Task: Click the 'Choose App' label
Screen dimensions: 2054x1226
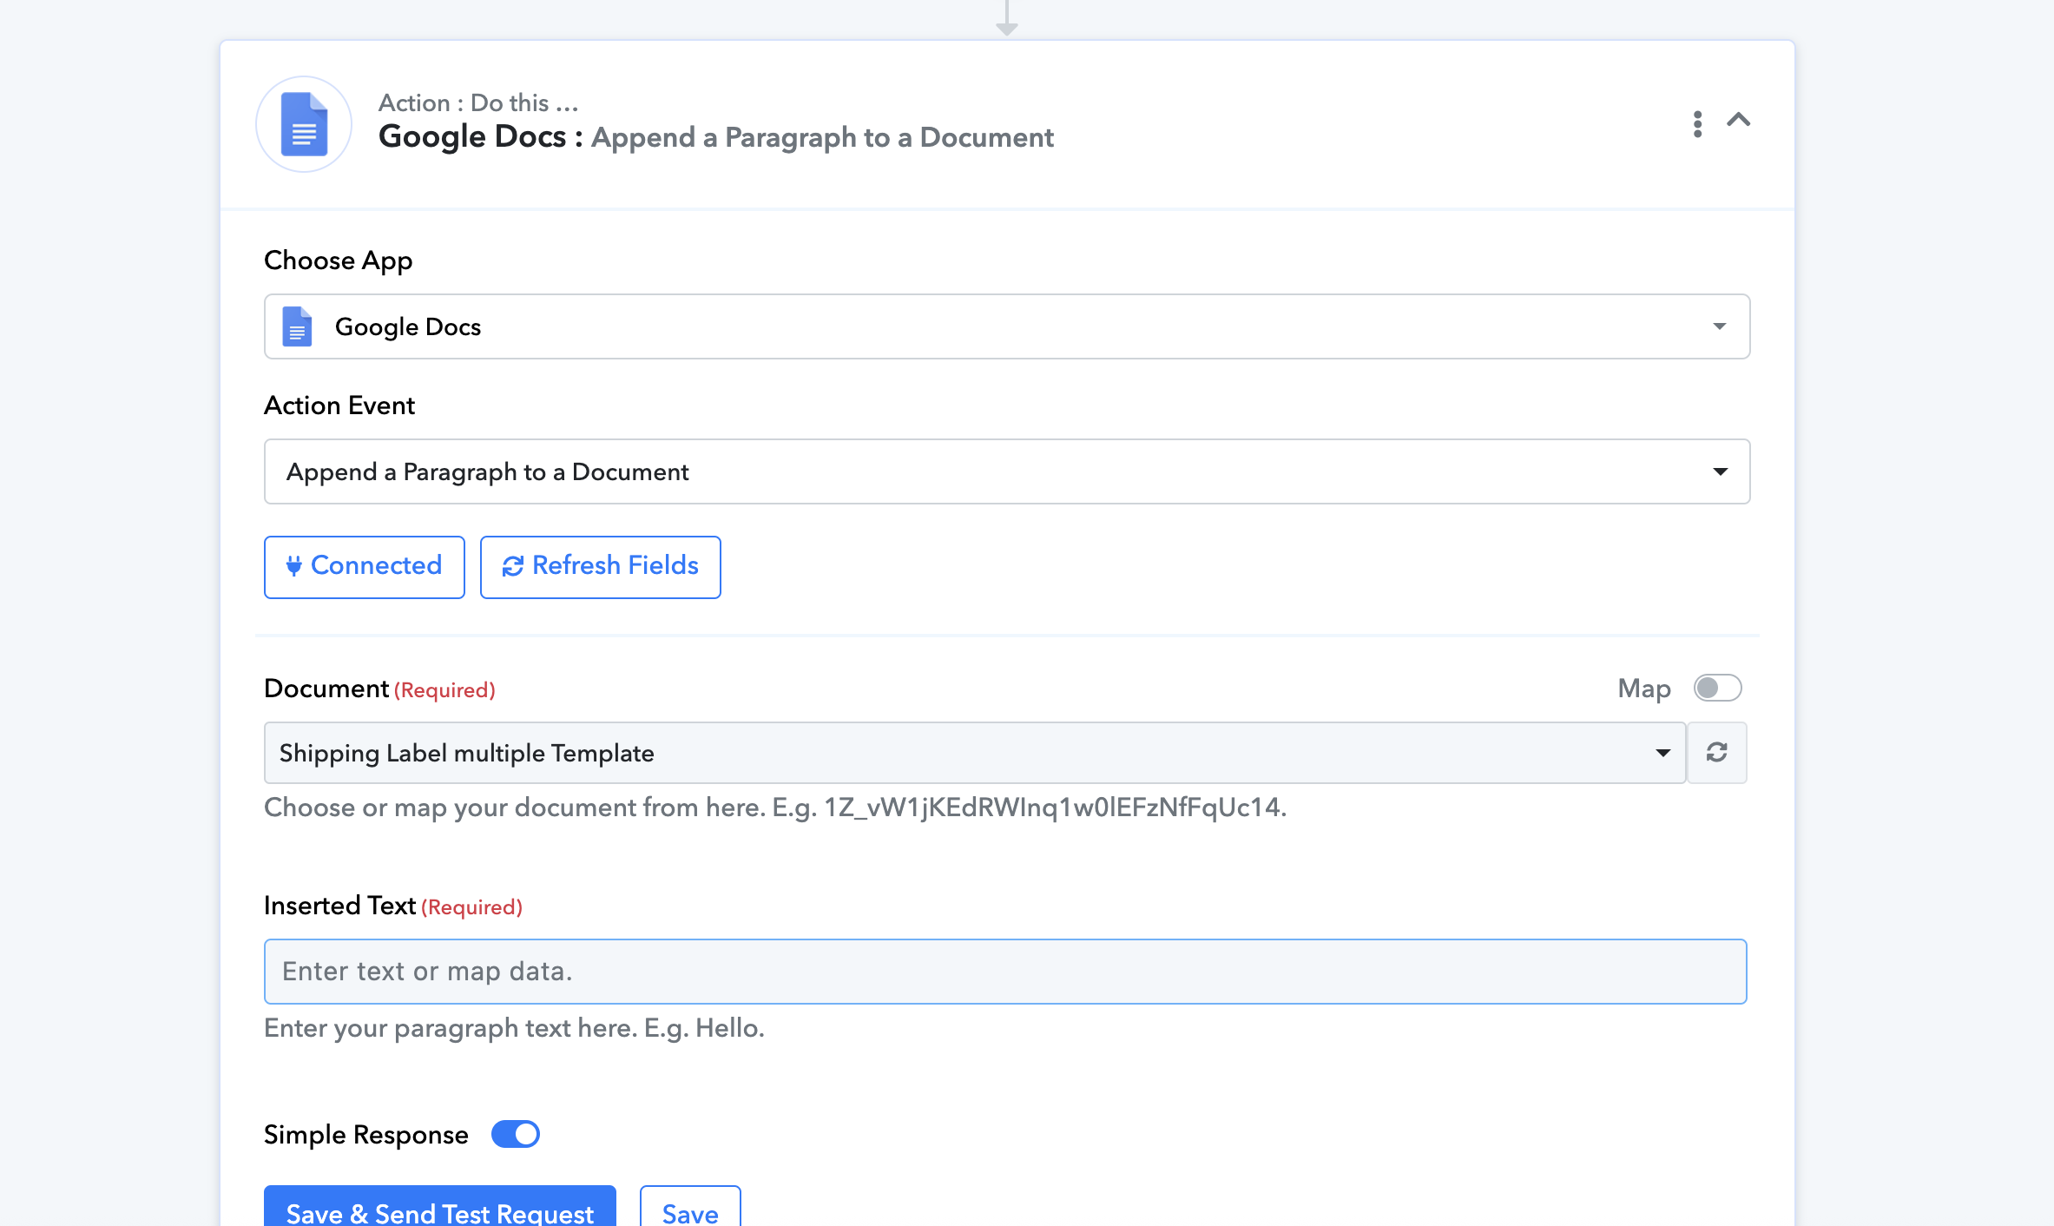Action: pos(339,260)
